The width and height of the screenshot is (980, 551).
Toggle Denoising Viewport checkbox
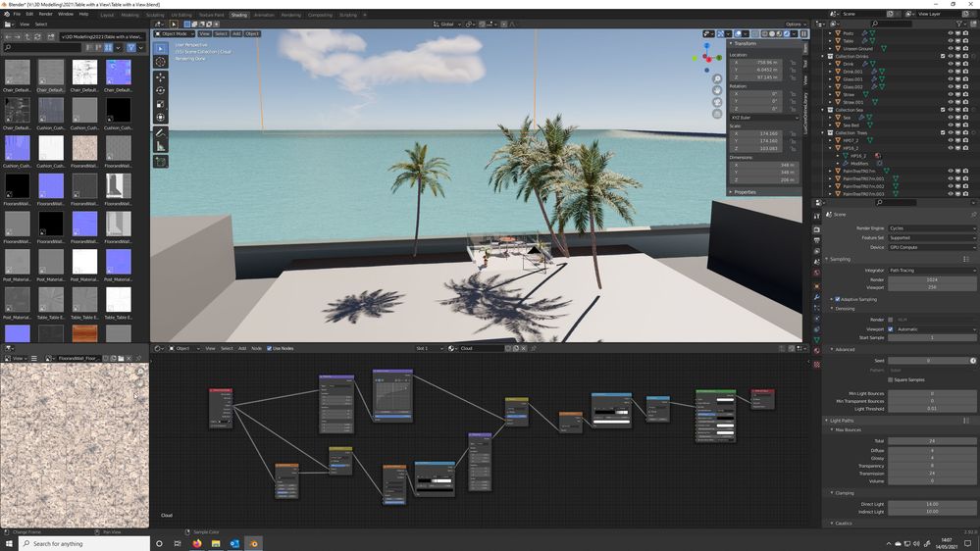point(891,329)
